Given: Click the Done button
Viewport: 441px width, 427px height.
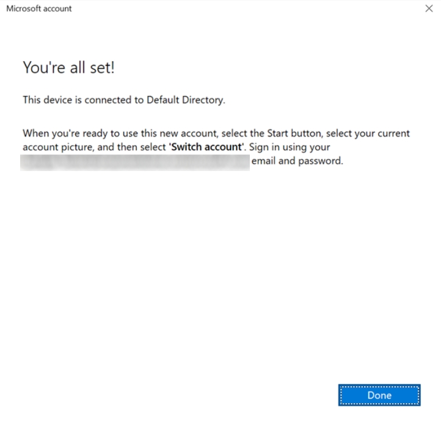Looking at the screenshot, I should (379, 395).
